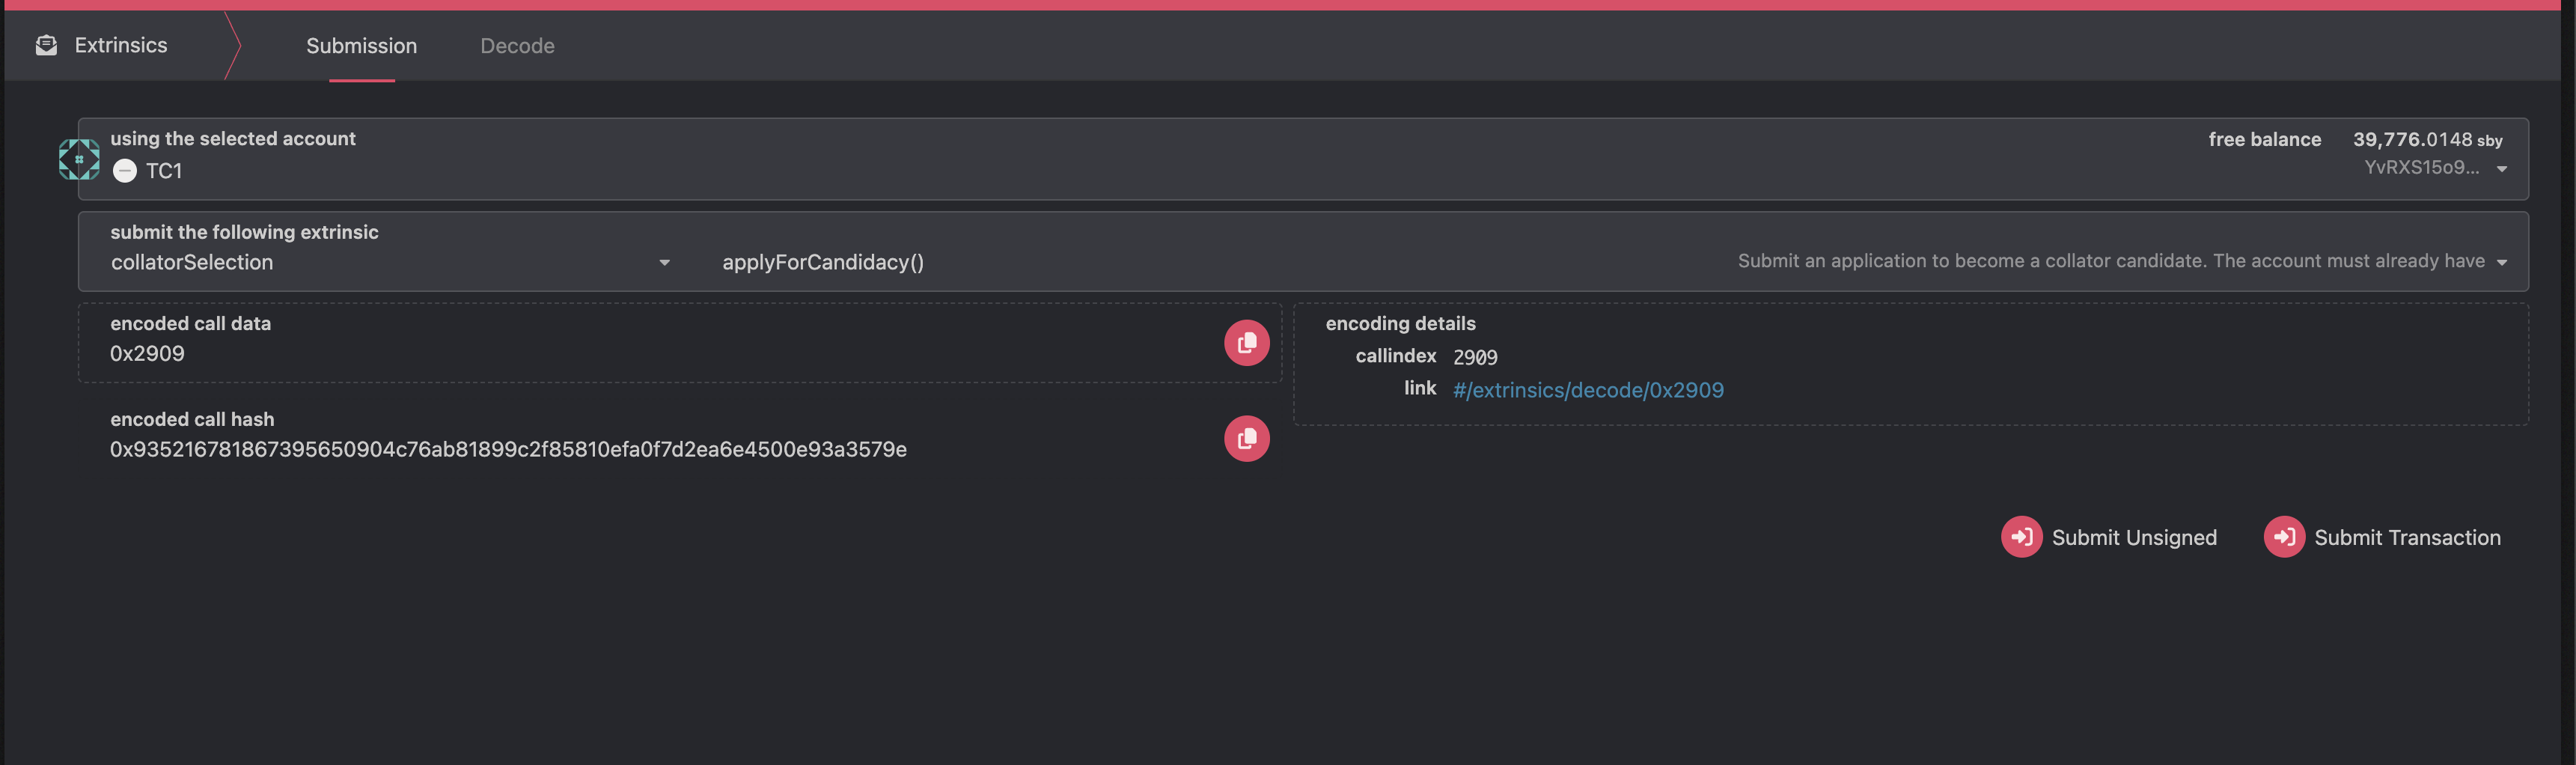Click the encoded call hash value
The width and height of the screenshot is (2576, 765).
pos(508,450)
